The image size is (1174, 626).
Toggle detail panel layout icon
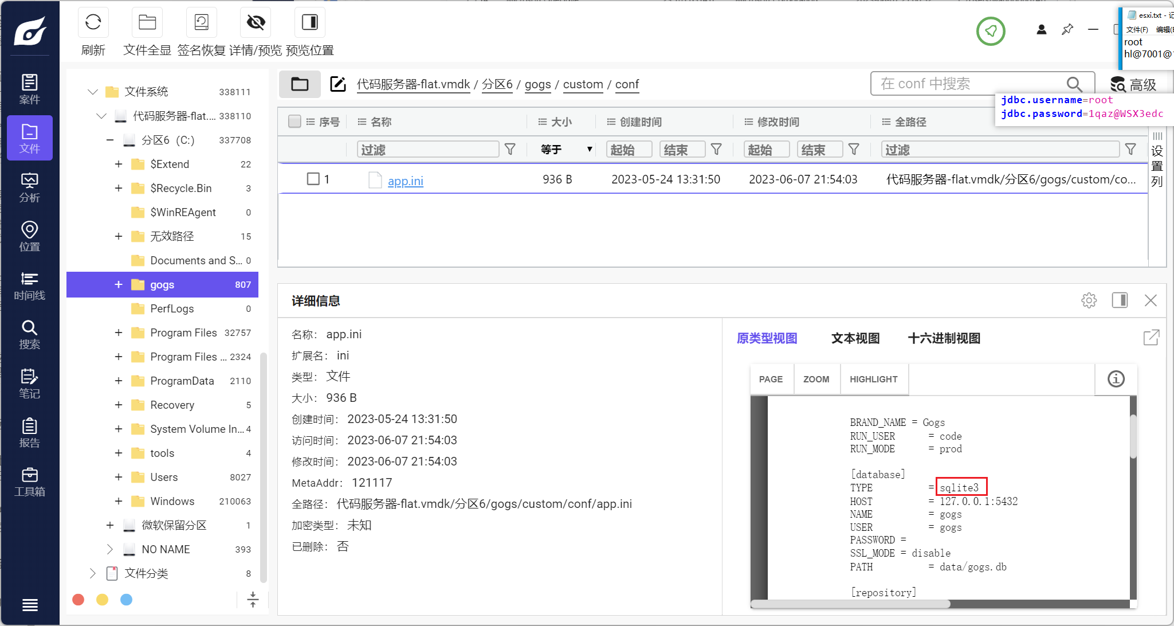click(1120, 300)
